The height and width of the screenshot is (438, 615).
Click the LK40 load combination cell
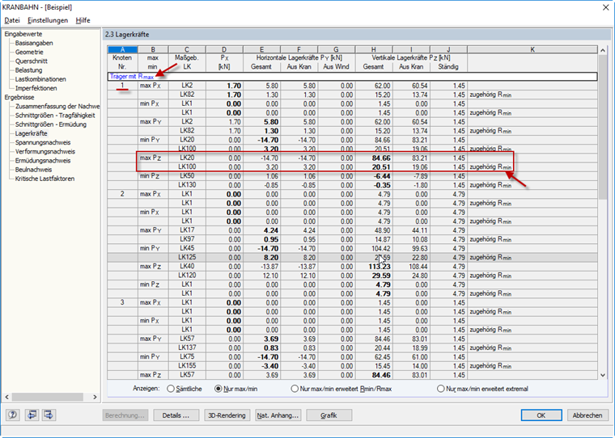(x=187, y=267)
